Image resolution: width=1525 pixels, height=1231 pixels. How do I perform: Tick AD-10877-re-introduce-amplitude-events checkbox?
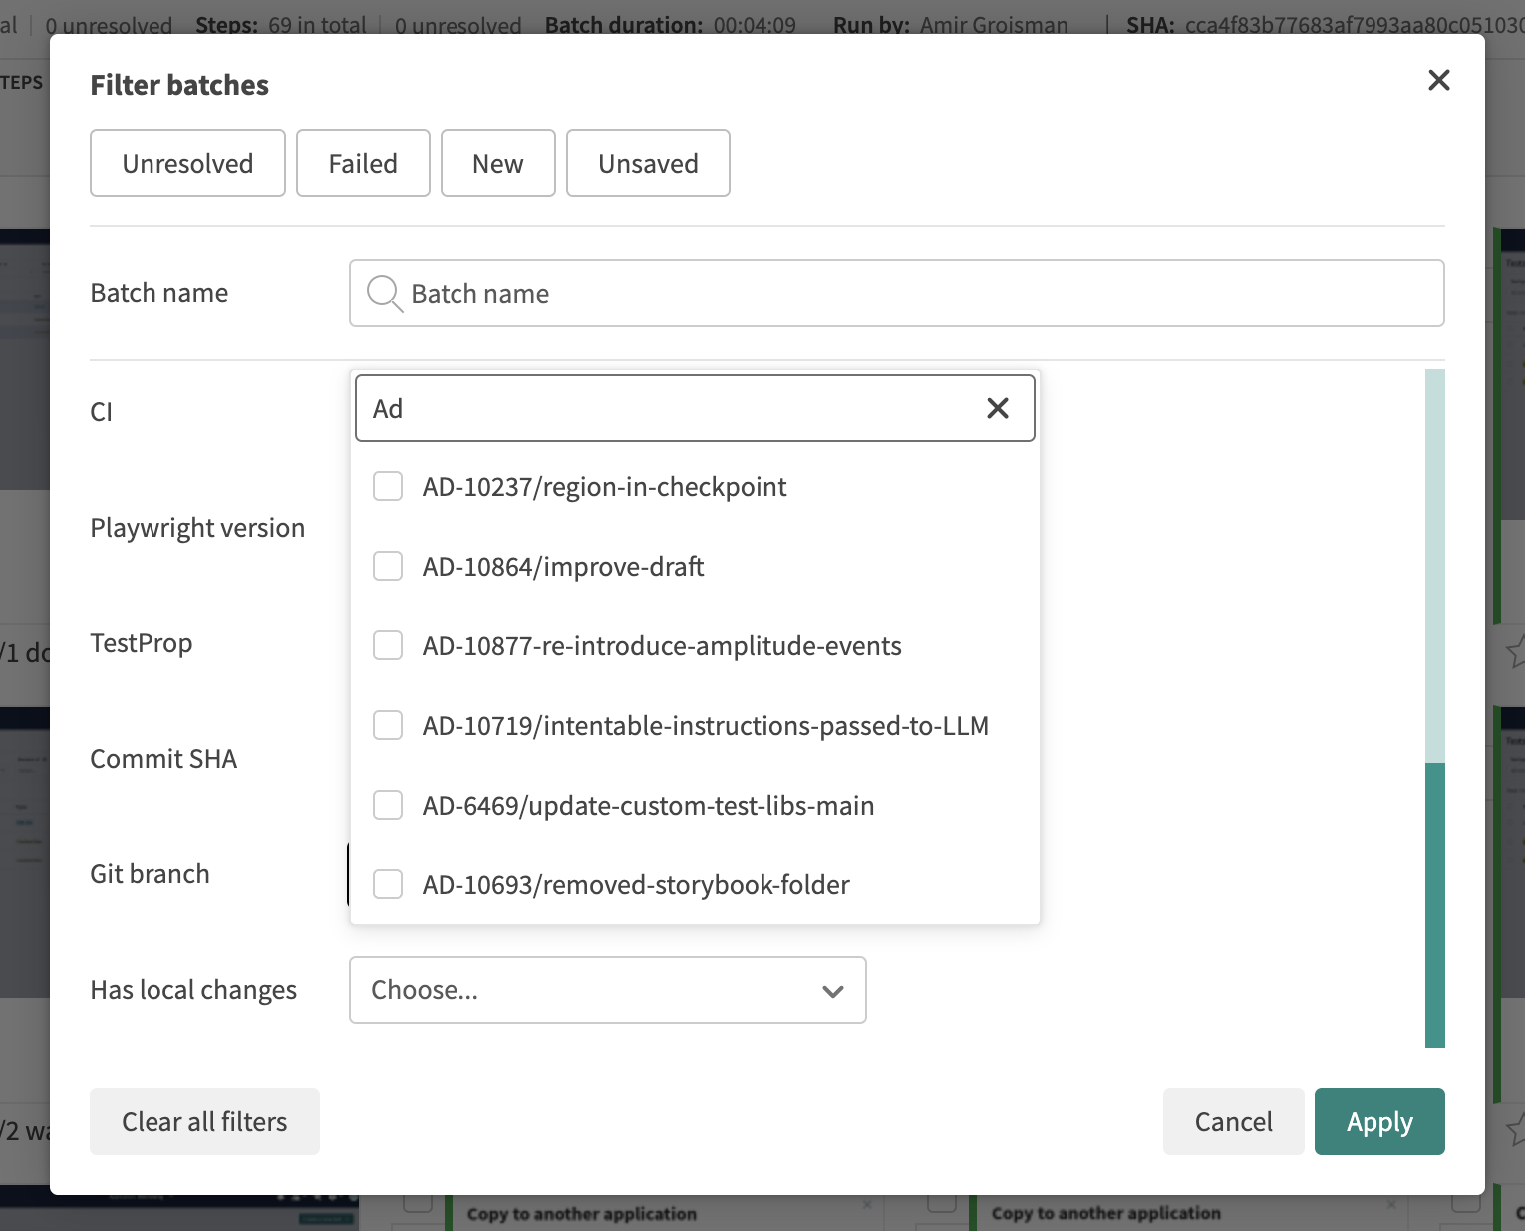pos(388,646)
